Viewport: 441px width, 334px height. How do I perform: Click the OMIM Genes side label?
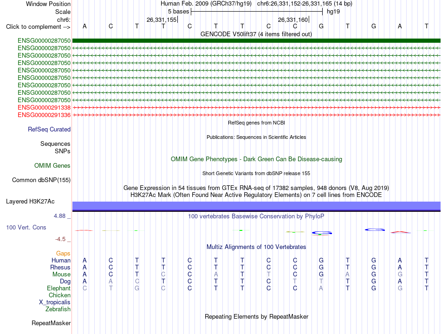(x=52, y=166)
